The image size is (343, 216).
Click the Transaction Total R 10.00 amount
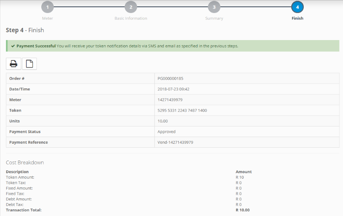[x=242, y=210]
